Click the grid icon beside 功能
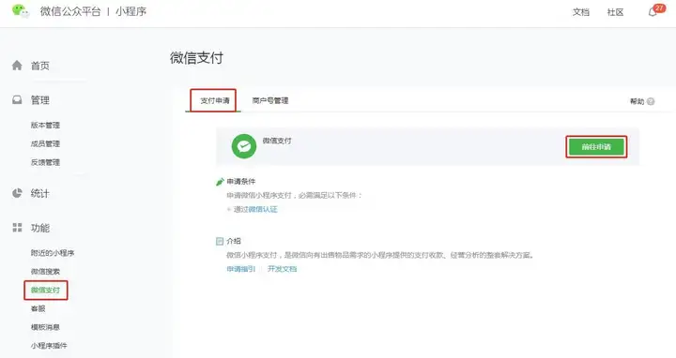 pos(17,227)
